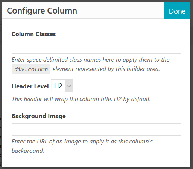
Task: Select the div.column code snippet
Action: coord(31,69)
